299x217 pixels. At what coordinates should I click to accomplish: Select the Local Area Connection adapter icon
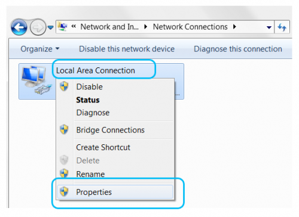[36, 80]
